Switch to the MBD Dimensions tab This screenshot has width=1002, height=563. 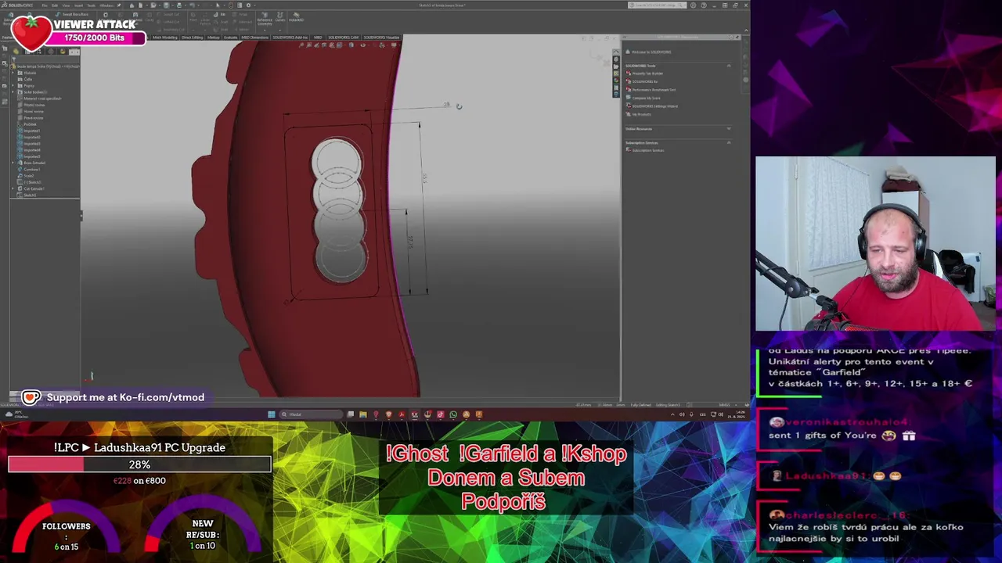[255, 38]
